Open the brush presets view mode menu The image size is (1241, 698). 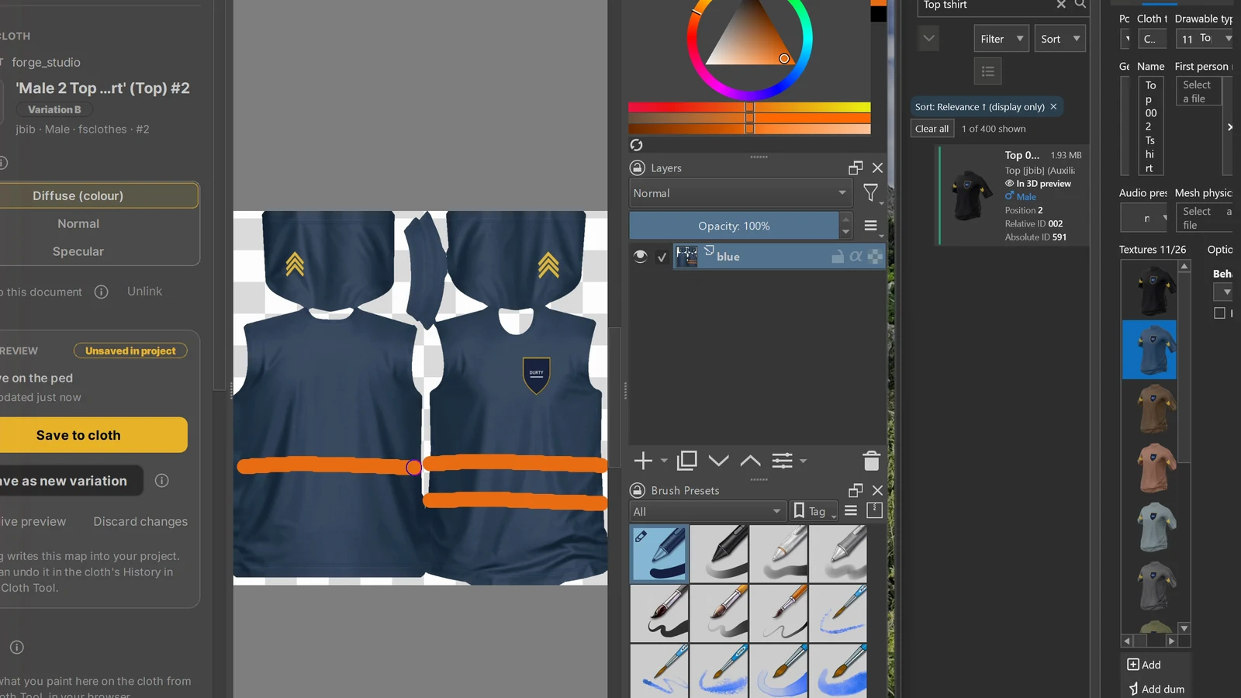(851, 510)
